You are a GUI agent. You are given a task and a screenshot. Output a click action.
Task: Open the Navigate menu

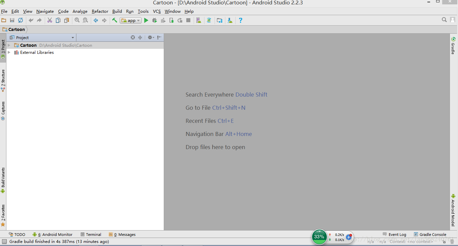click(45, 11)
